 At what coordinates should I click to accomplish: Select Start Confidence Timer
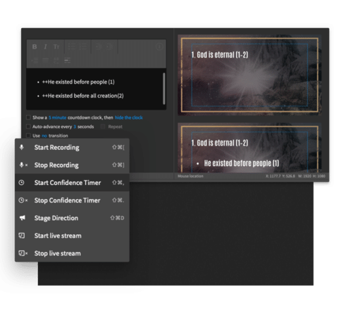(72, 183)
